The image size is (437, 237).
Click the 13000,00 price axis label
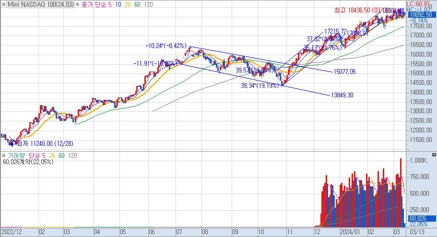pyautogui.click(x=421, y=111)
